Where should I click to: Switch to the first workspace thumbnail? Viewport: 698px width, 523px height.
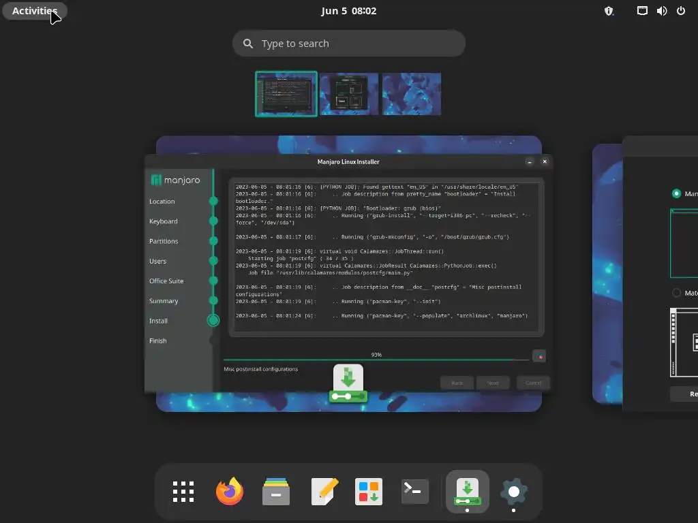tap(286, 94)
